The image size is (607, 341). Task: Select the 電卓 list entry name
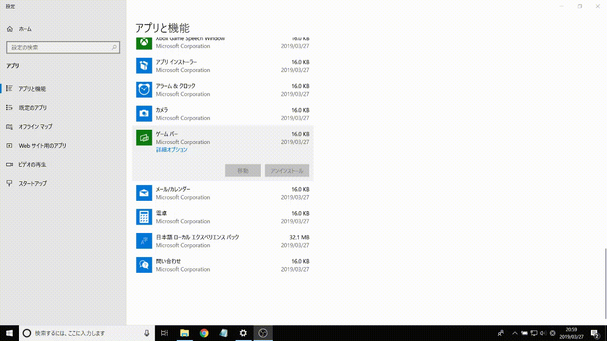click(x=161, y=213)
